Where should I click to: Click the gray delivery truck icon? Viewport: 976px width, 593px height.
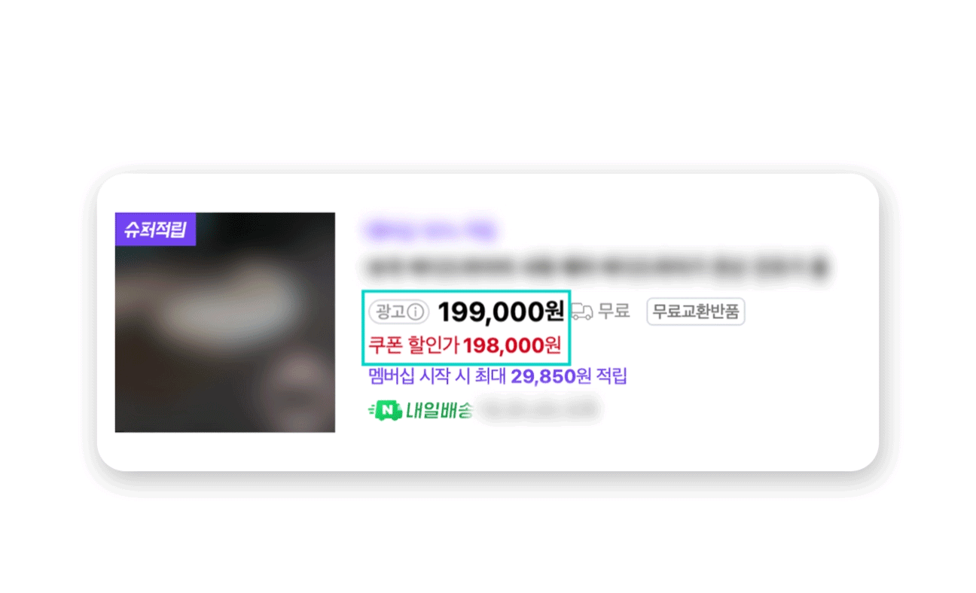(x=581, y=312)
